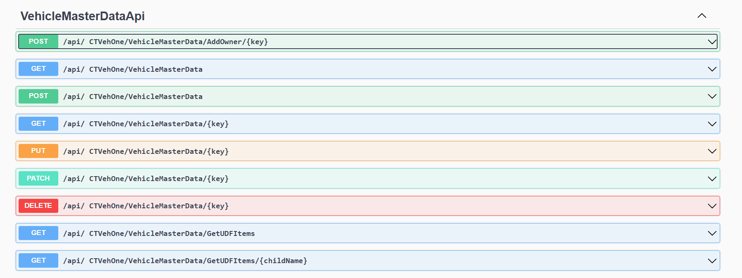Click the chevron on the GET VehicleMasterData row
The width and height of the screenshot is (742, 278).
click(x=711, y=69)
